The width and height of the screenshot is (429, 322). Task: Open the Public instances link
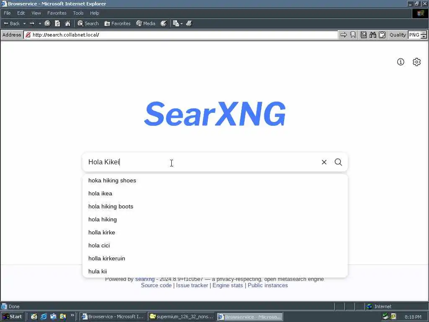(268, 285)
